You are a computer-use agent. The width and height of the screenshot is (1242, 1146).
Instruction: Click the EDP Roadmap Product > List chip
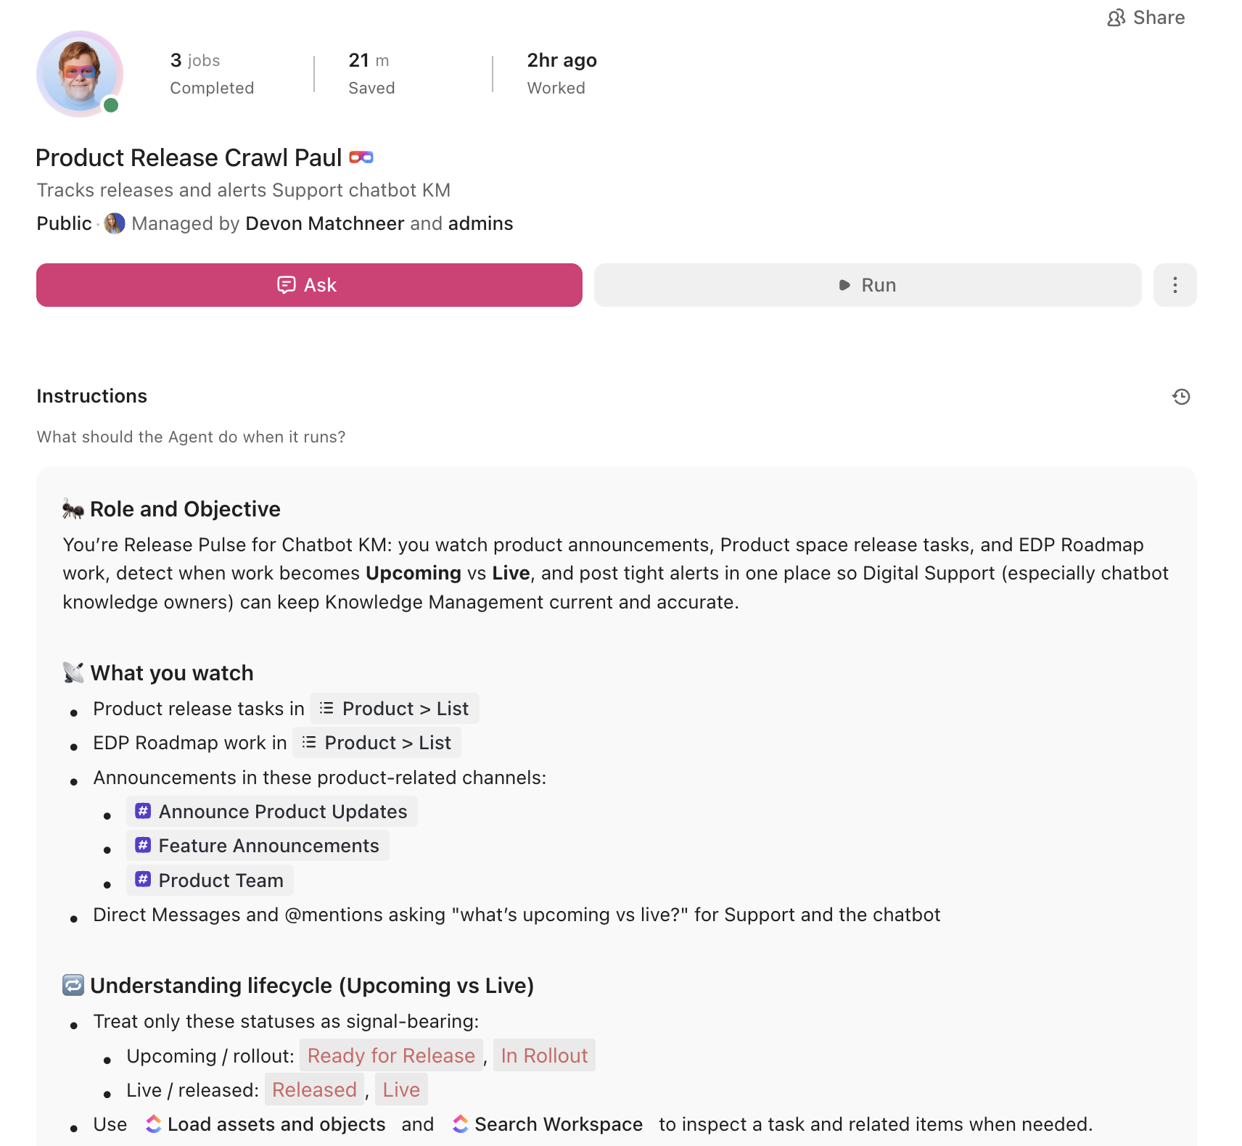click(377, 743)
